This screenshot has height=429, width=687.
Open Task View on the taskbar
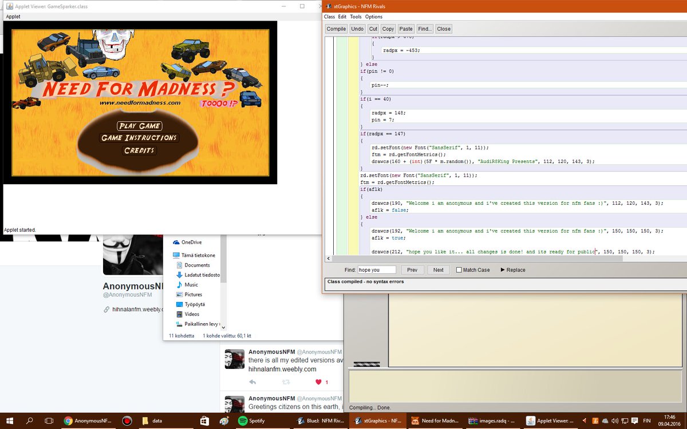point(49,421)
